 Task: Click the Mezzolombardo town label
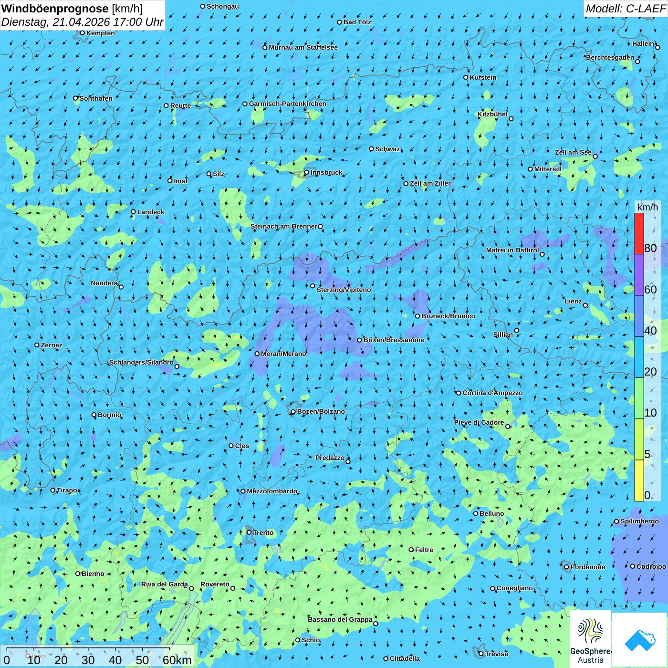272,491
